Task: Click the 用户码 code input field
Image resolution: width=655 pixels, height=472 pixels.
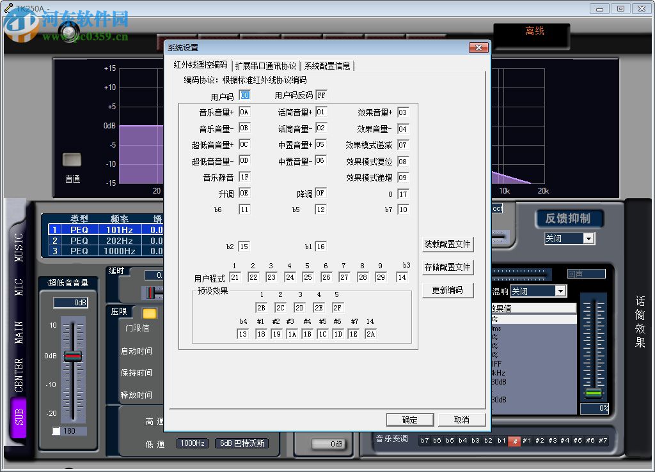Action: point(243,95)
